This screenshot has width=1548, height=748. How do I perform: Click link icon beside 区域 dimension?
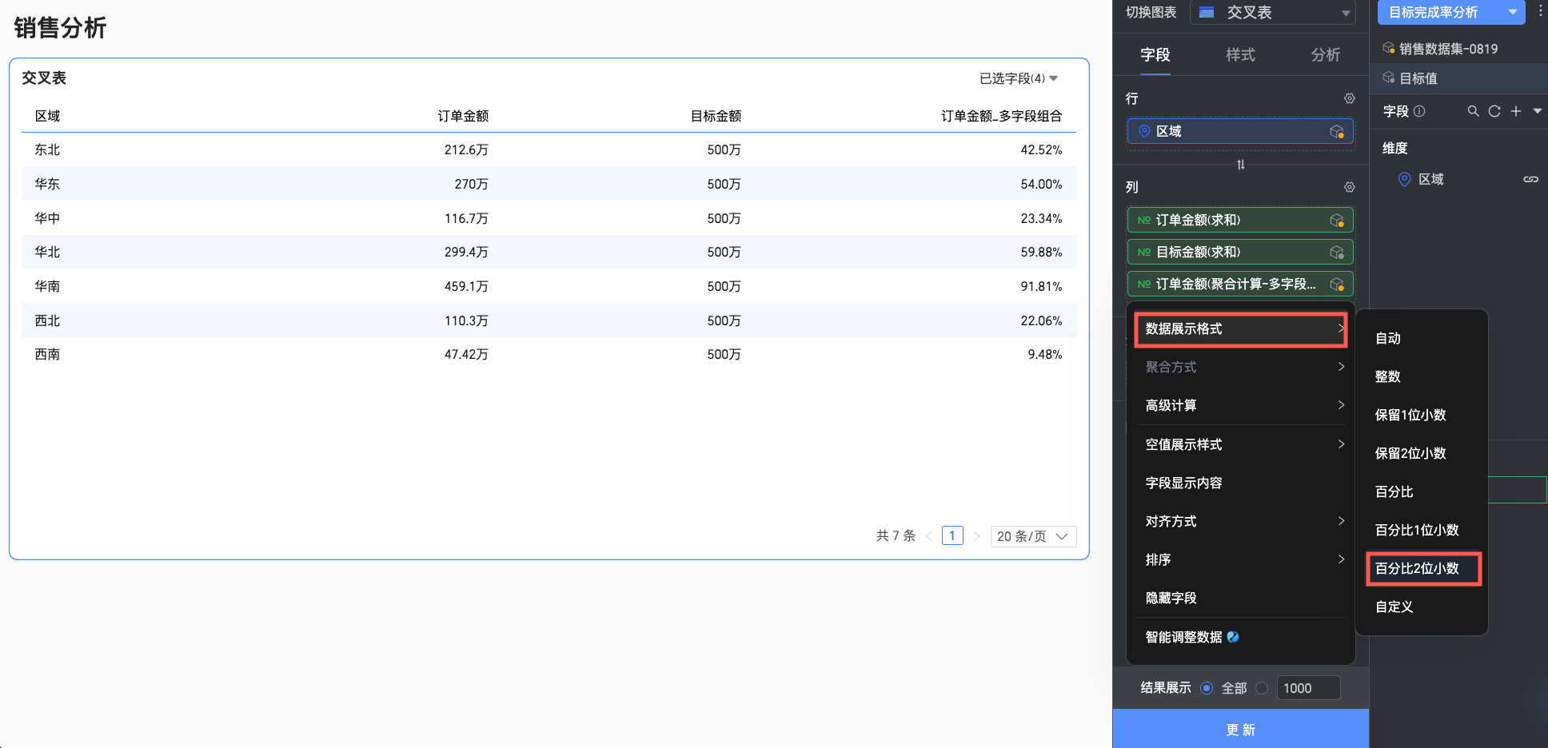[1530, 179]
